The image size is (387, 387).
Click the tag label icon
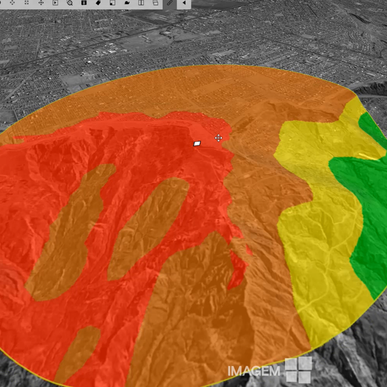coord(98,3)
